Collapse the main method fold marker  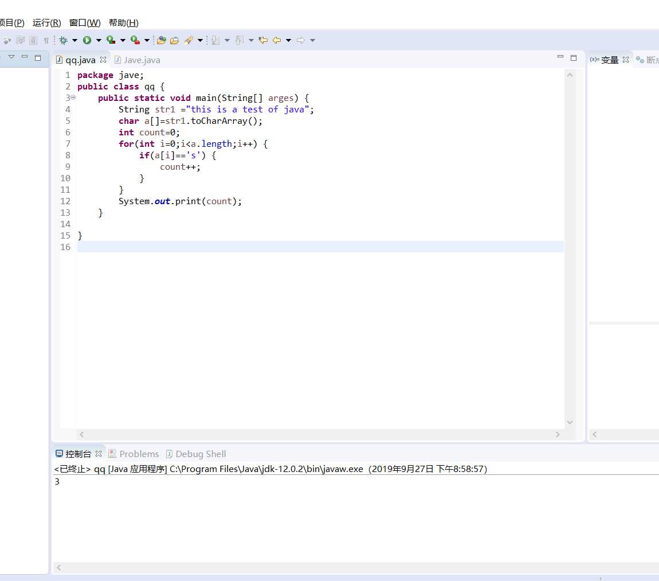pos(73,98)
